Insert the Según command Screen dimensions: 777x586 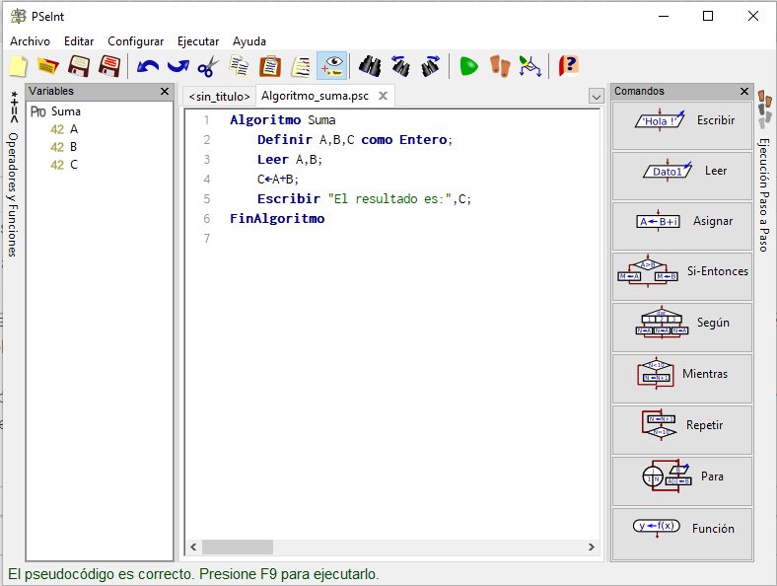click(682, 328)
